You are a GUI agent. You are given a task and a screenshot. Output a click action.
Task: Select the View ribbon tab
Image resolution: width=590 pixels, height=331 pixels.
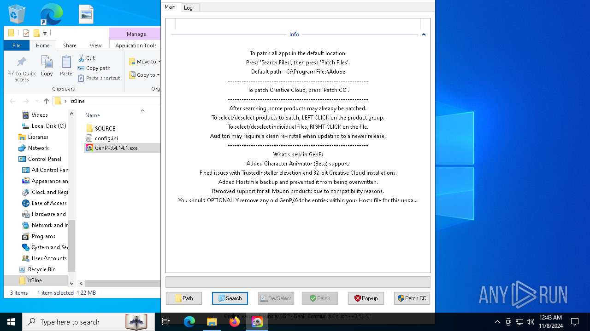click(x=95, y=46)
